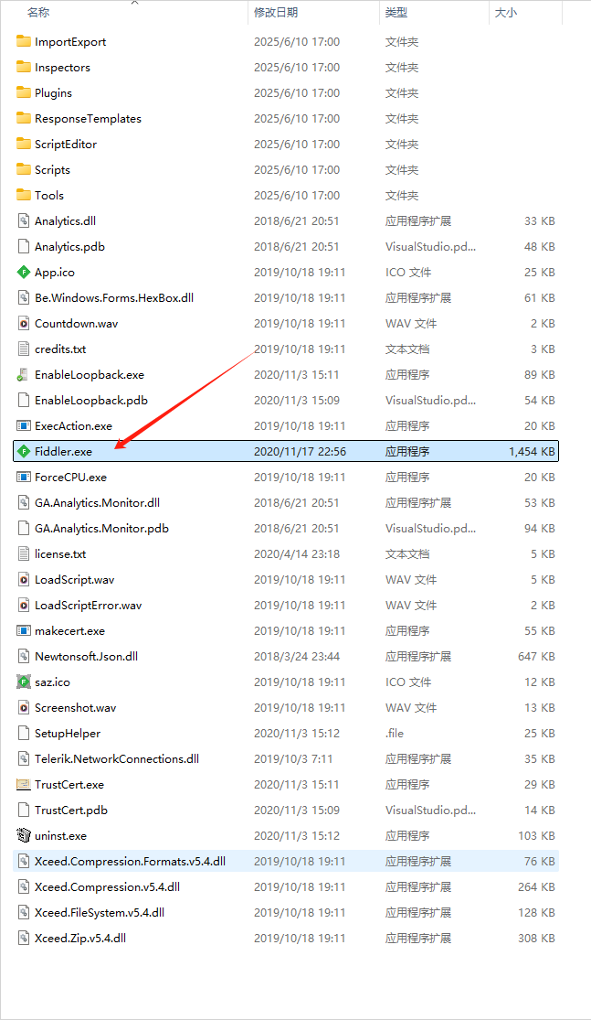Sort by the 修改日期 column header
The width and height of the screenshot is (591, 1020).
click(276, 13)
